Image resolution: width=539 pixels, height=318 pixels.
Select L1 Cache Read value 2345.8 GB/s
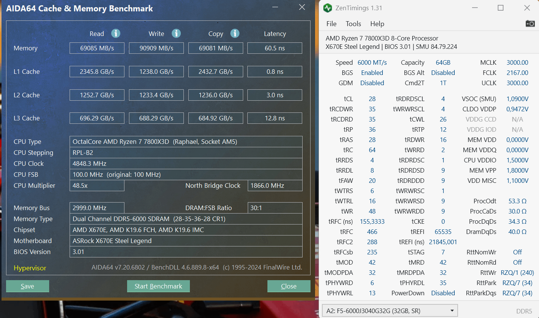tap(97, 72)
